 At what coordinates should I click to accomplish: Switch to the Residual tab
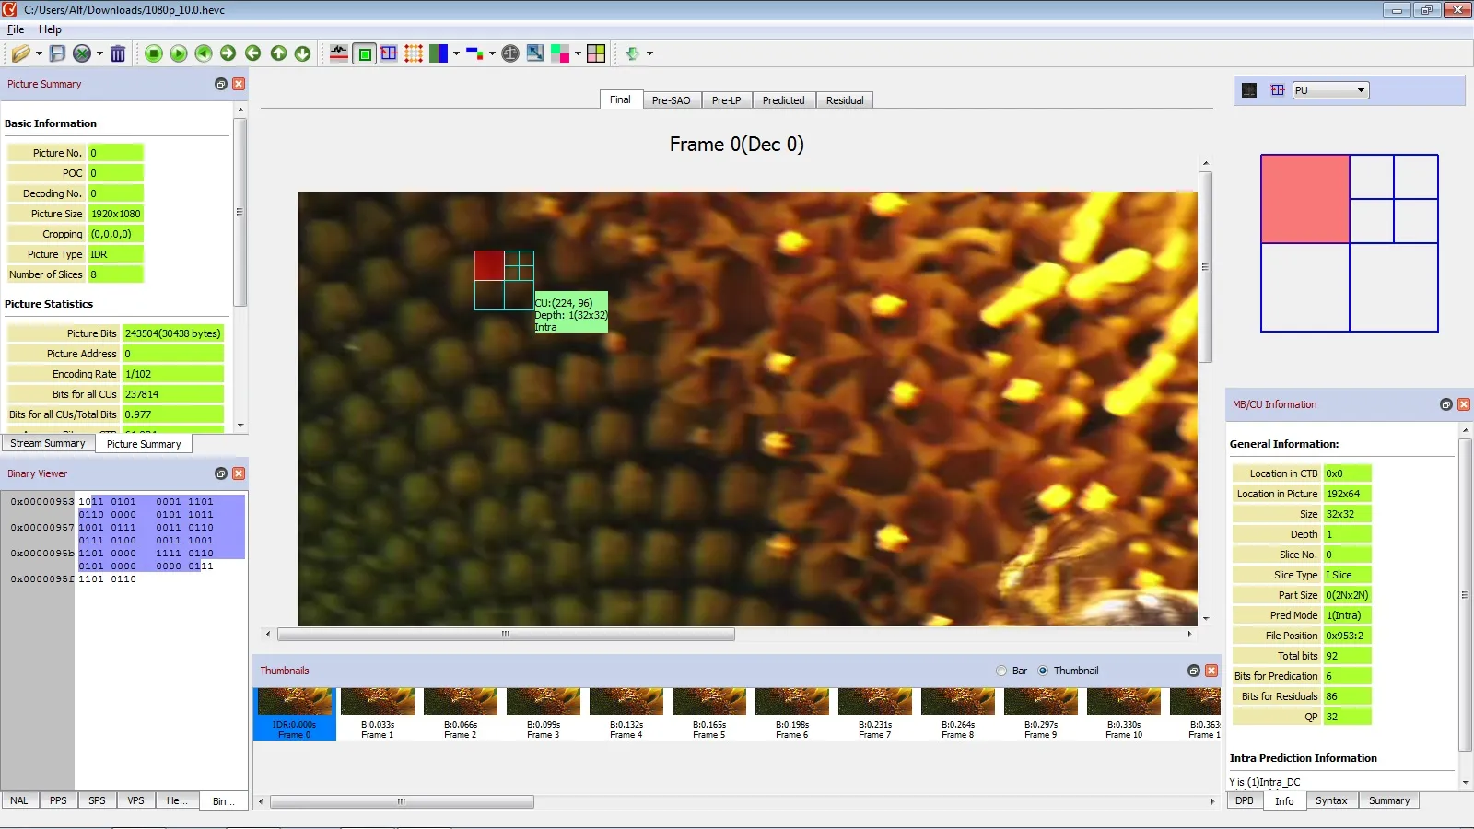click(844, 100)
